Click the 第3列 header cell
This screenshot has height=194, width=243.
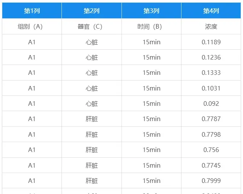151,11
